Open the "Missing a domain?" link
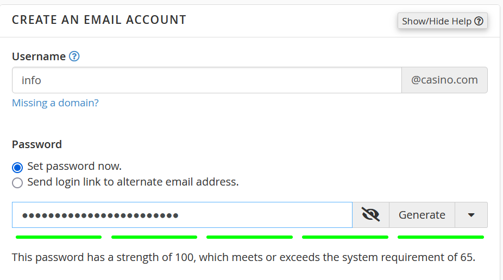Image resolution: width=503 pixels, height=280 pixels. 55,103
